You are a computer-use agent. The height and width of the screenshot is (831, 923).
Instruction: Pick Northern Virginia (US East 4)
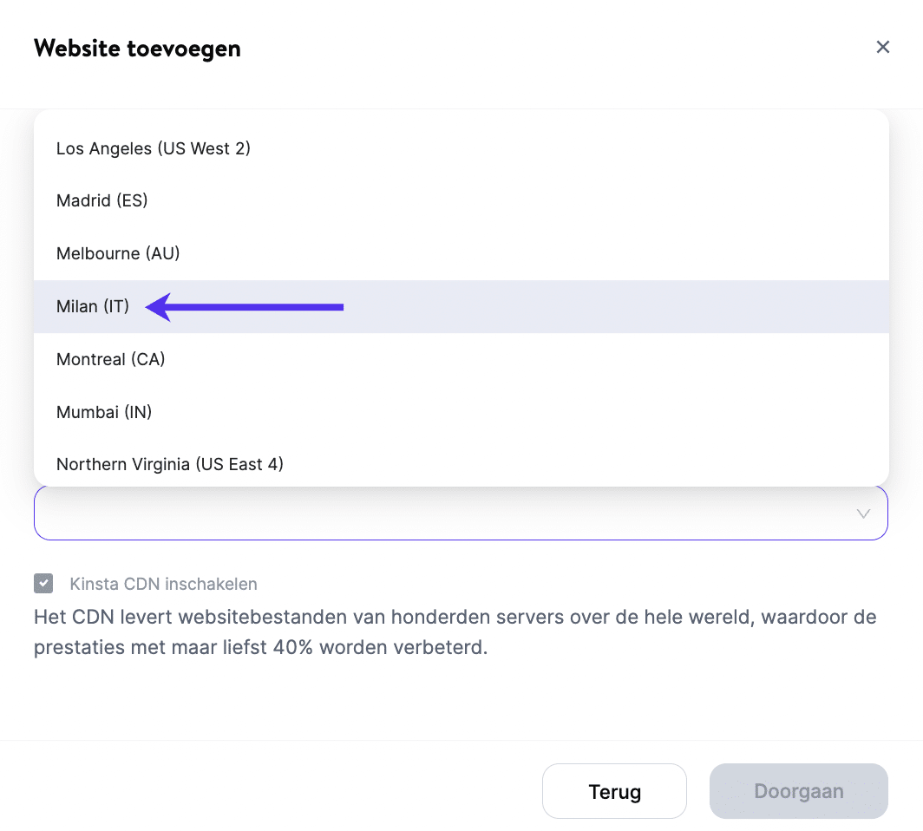pos(170,464)
